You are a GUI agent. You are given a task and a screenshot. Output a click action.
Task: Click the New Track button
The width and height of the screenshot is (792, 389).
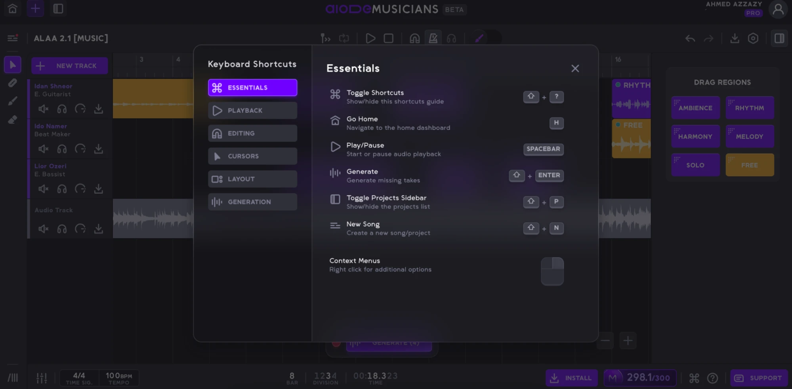70,66
